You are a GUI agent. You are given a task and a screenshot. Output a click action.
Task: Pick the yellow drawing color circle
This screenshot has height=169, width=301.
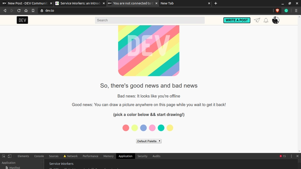pos(170,128)
